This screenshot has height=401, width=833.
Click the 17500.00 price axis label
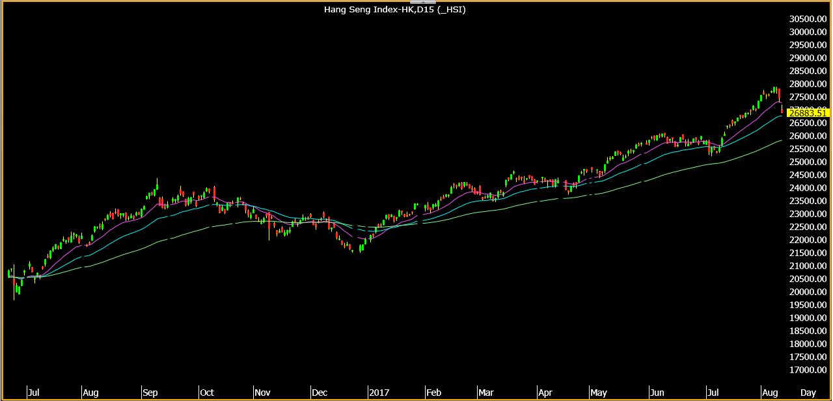807,357
